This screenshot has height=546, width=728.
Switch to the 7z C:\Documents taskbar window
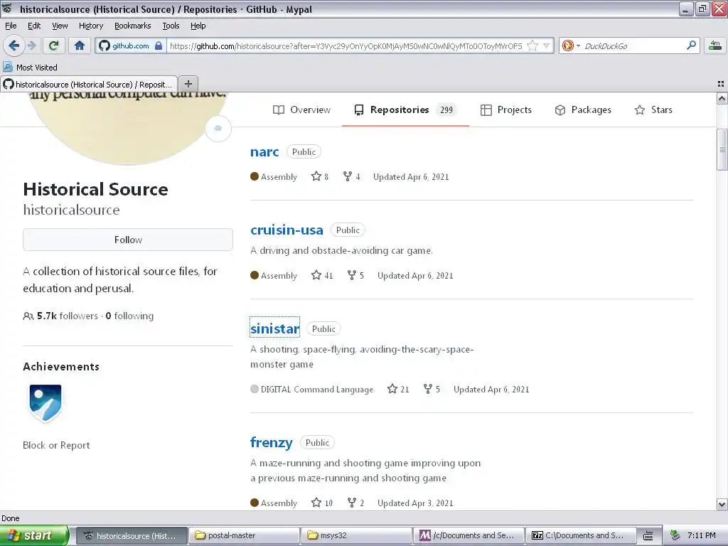[581, 535]
